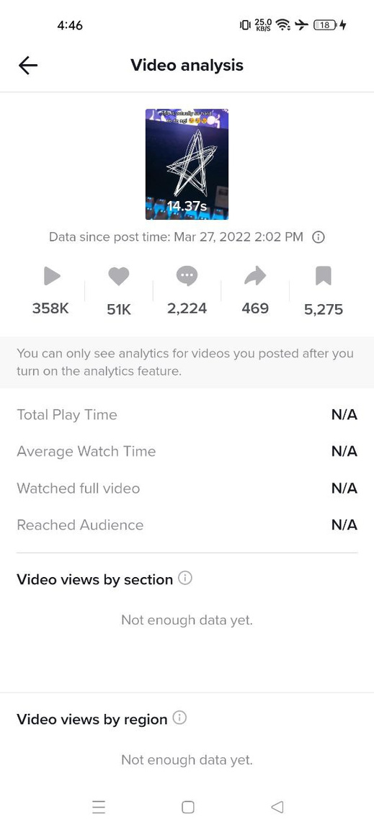Tap the bookmark saves icon
This screenshot has width=374, height=830.
[323, 276]
